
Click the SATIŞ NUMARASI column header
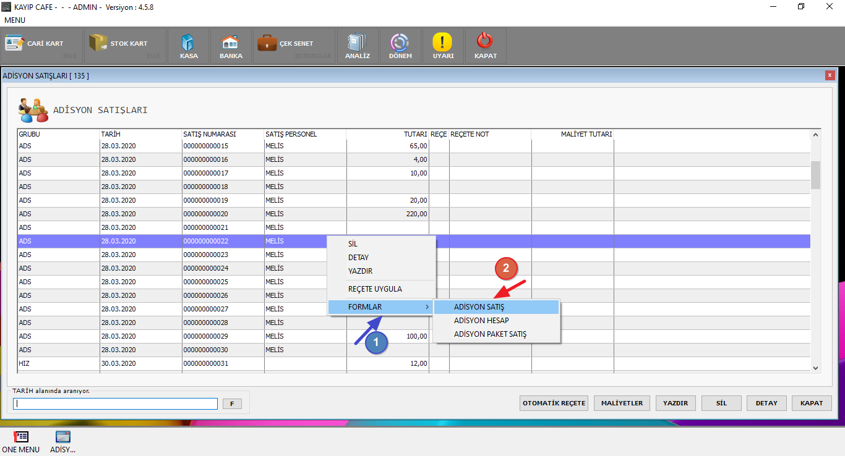223,134
